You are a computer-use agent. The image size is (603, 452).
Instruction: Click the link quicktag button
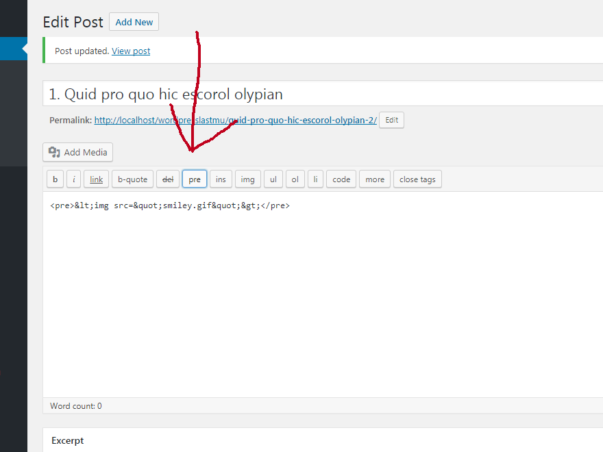tap(96, 179)
